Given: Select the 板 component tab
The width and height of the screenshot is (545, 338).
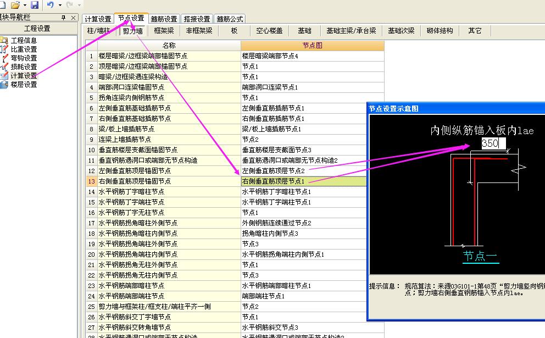Looking at the screenshot, I should [x=234, y=31].
